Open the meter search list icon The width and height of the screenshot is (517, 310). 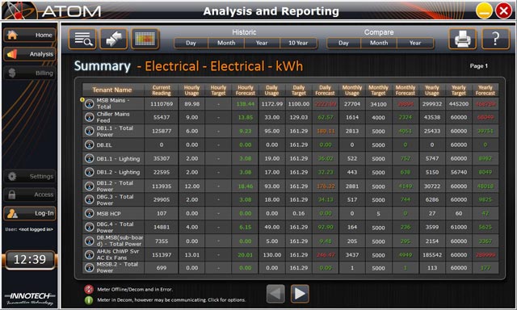(82, 39)
